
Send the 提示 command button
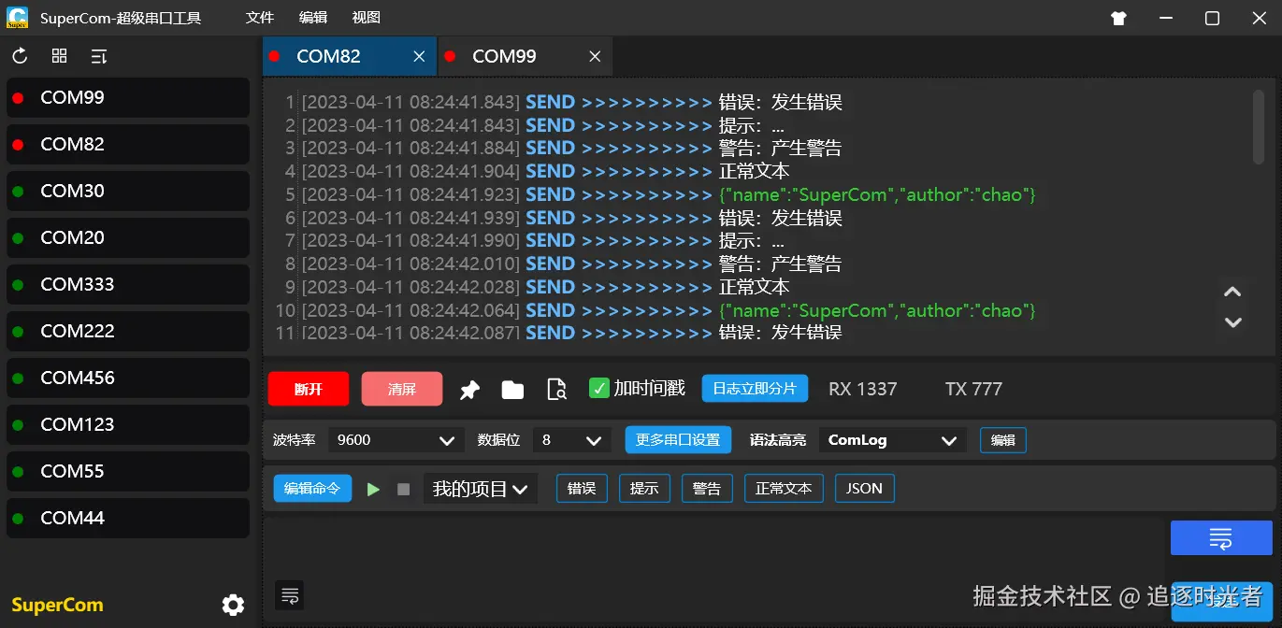644,488
